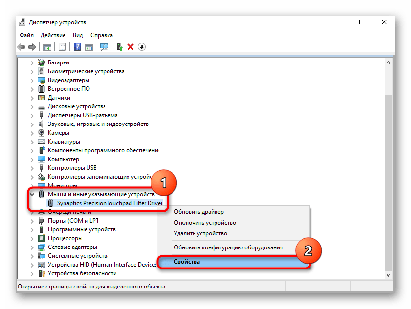Click the properties toolbar icon
Image resolution: width=411 pixels, height=309 pixels.
[62, 47]
